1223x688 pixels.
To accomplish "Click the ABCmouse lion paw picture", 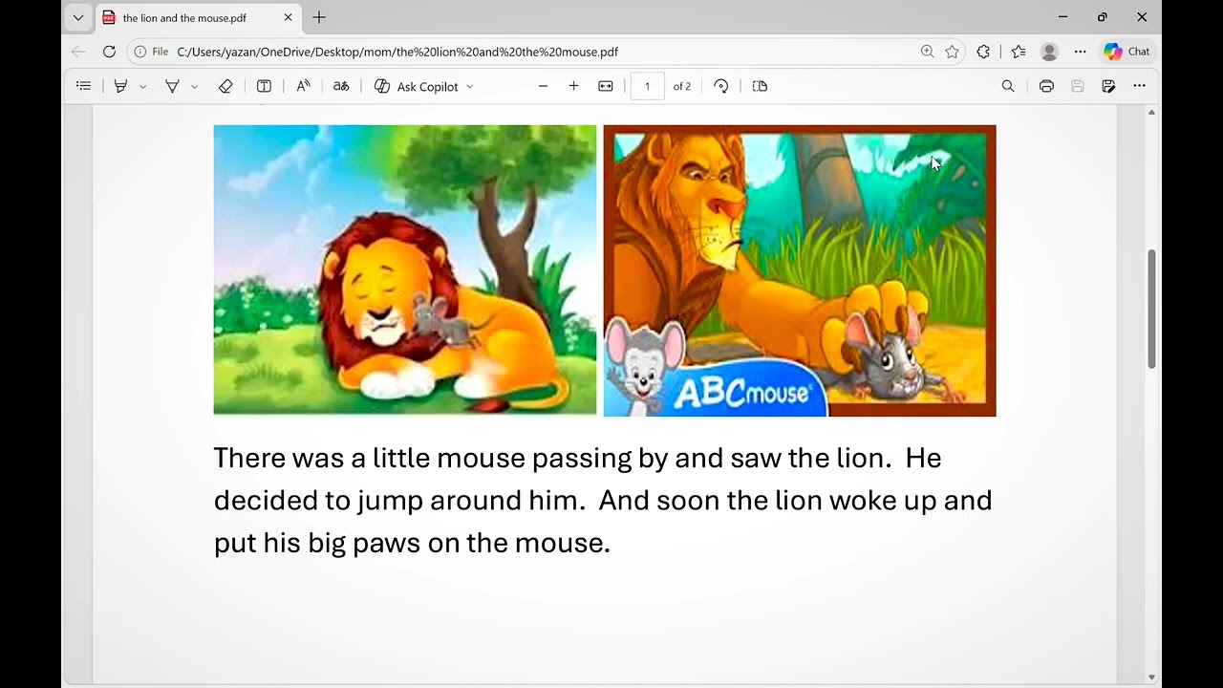I will (800, 270).
